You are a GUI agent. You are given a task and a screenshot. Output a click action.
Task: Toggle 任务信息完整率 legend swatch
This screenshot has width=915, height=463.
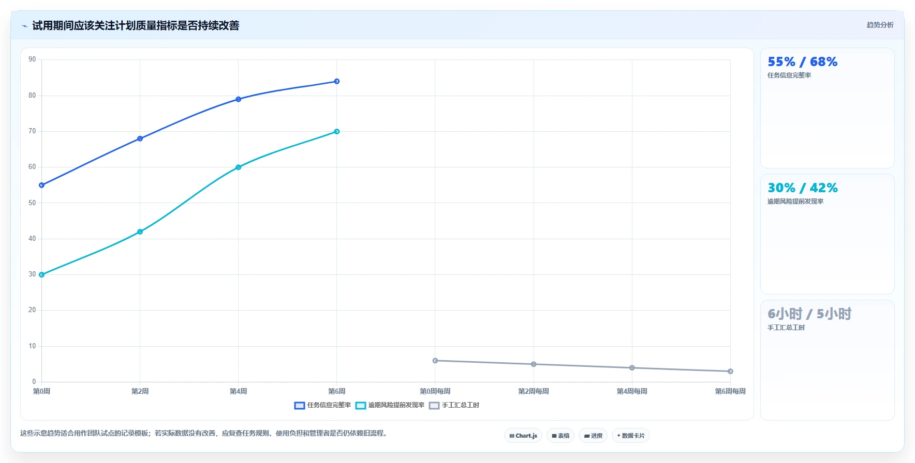(300, 406)
